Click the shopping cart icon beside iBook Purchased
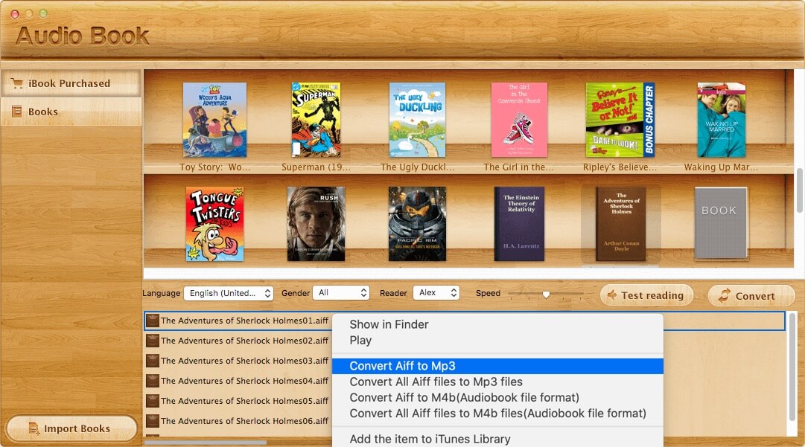This screenshot has width=805, height=447. 17,83
